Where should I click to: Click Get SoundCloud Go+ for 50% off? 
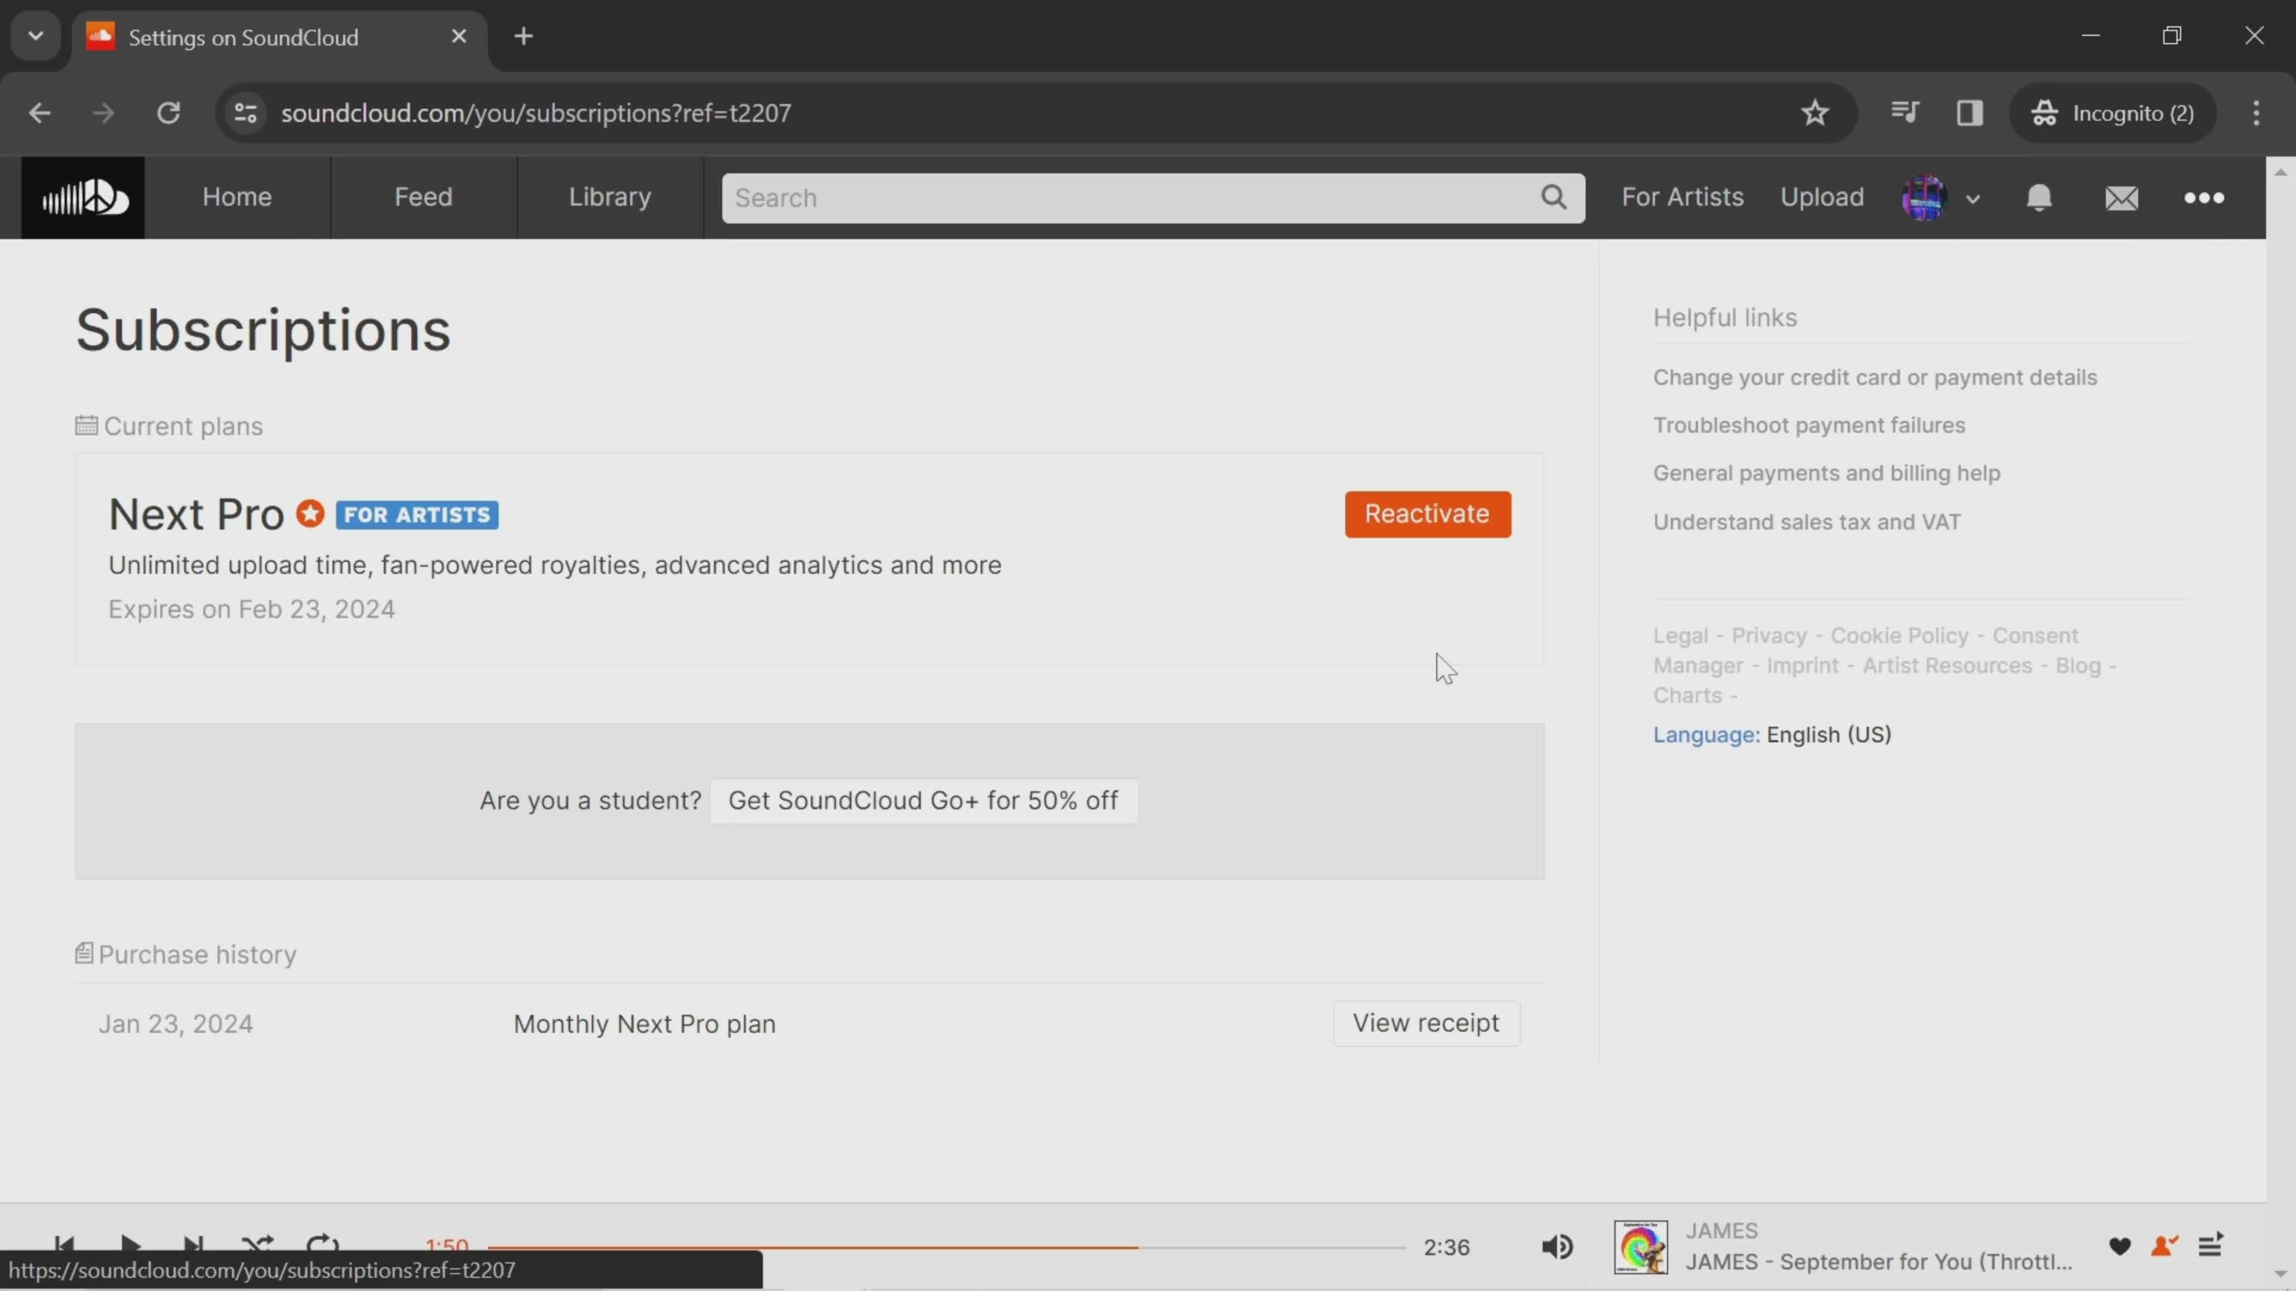click(x=923, y=801)
